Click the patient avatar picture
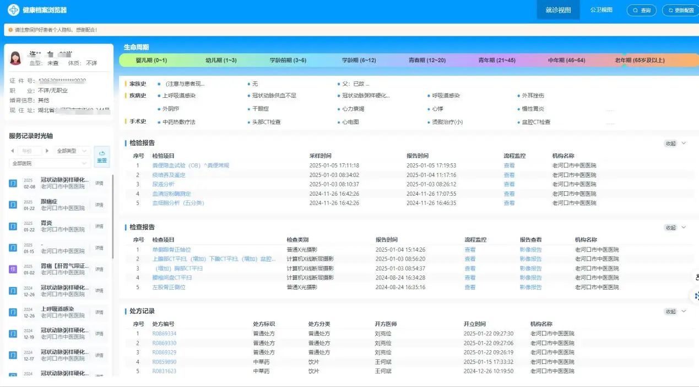The width and height of the screenshot is (699, 387). [15, 58]
